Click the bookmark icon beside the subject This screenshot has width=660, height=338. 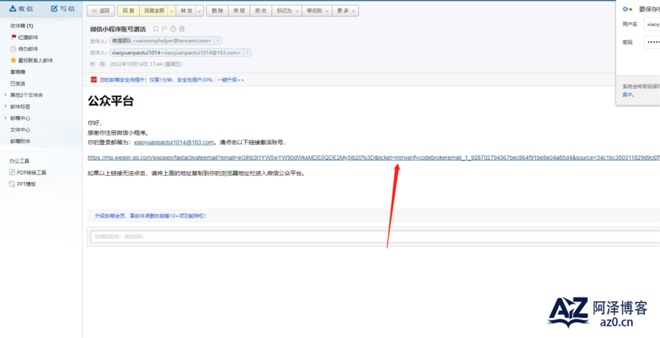click(x=156, y=29)
